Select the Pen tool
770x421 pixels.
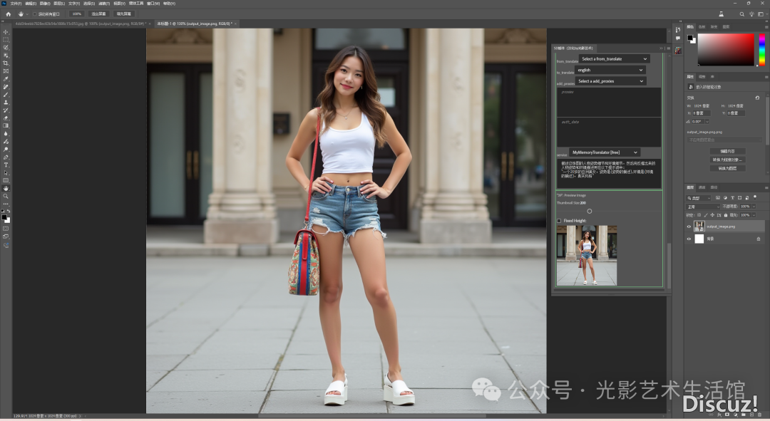pyautogui.click(x=6, y=157)
